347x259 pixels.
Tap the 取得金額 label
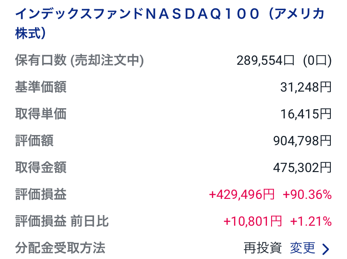pos(41,167)
